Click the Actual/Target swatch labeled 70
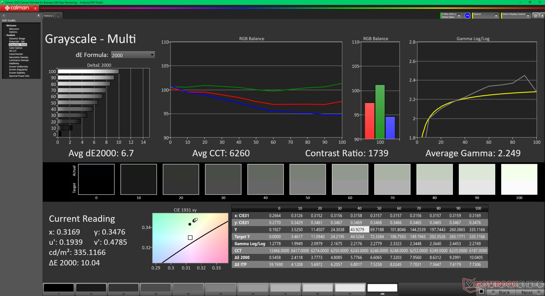Viewport: 545px width, 296px height. point(392,179)
